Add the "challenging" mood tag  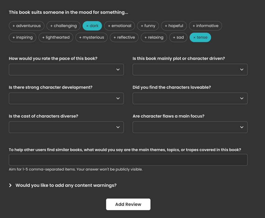click(x=63, y=26)
